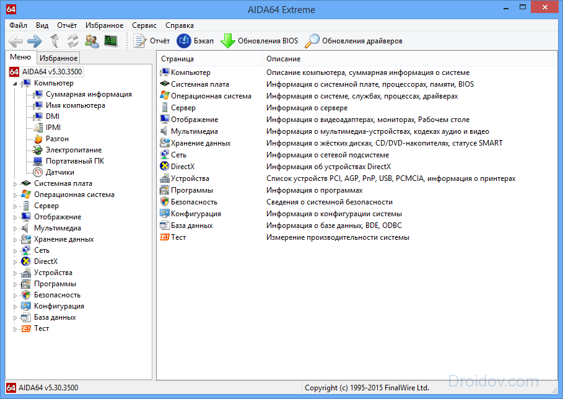Select Имя компьютера in the tree
Image resolution: width=563 pixels, height=399 pixels.
[x=76, y=105]
